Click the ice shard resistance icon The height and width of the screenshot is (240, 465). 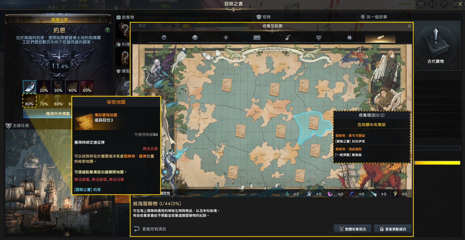coord(374,194)
